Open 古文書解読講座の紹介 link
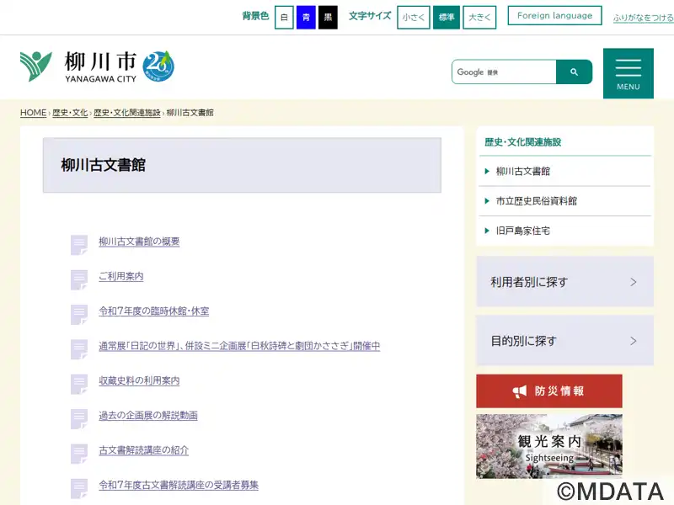The width and height of the screenshot is (674, 505). (x=143, y=450)
